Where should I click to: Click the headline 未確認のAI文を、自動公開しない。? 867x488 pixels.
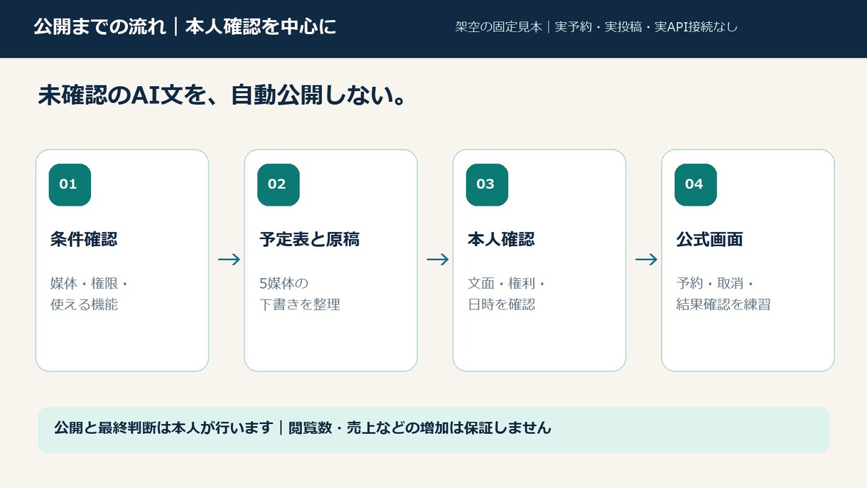222,96
